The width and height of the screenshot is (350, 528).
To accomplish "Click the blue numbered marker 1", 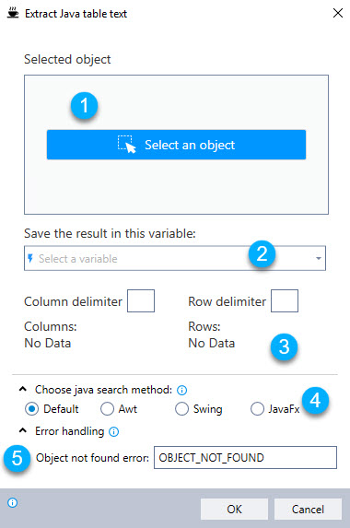I will pyautogui.click(x=84, y=105).
